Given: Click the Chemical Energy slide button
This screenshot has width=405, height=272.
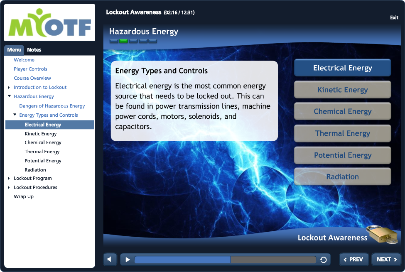Looking at the screenshot, I should (343, 111).
